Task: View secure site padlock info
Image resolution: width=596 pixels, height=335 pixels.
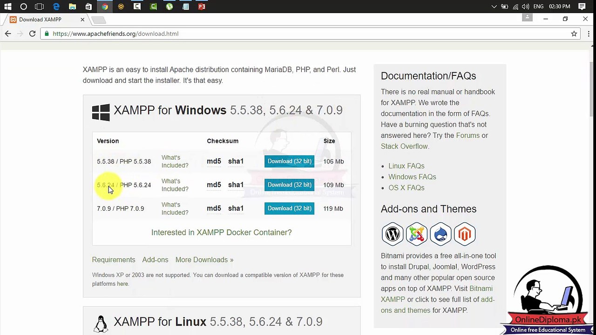Action: (x=47, y=33)
